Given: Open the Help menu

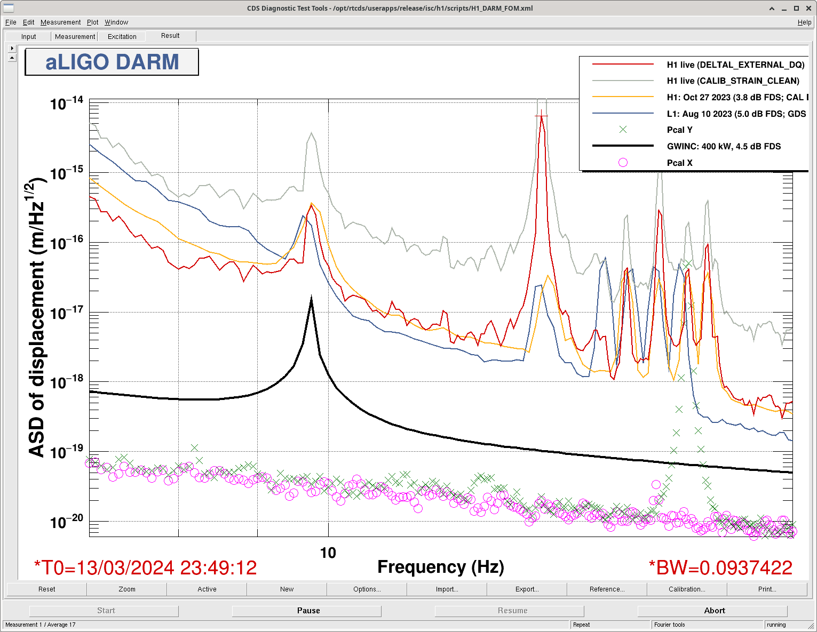Looking at the screenshot, I should click(804, 22).
